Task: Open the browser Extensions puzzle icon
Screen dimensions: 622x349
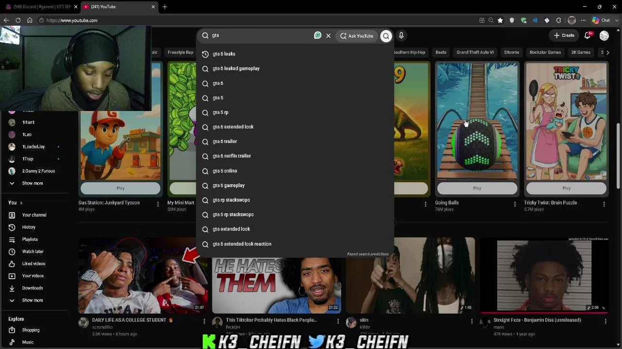Action: (x=558, y=20)
